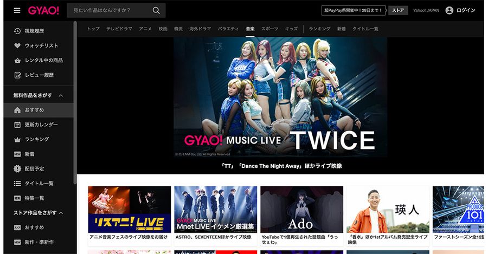This screenshot has width=488, height=254.
Task: Open レンタル中の商品 in the sidebar
Action: click(44, 60)
